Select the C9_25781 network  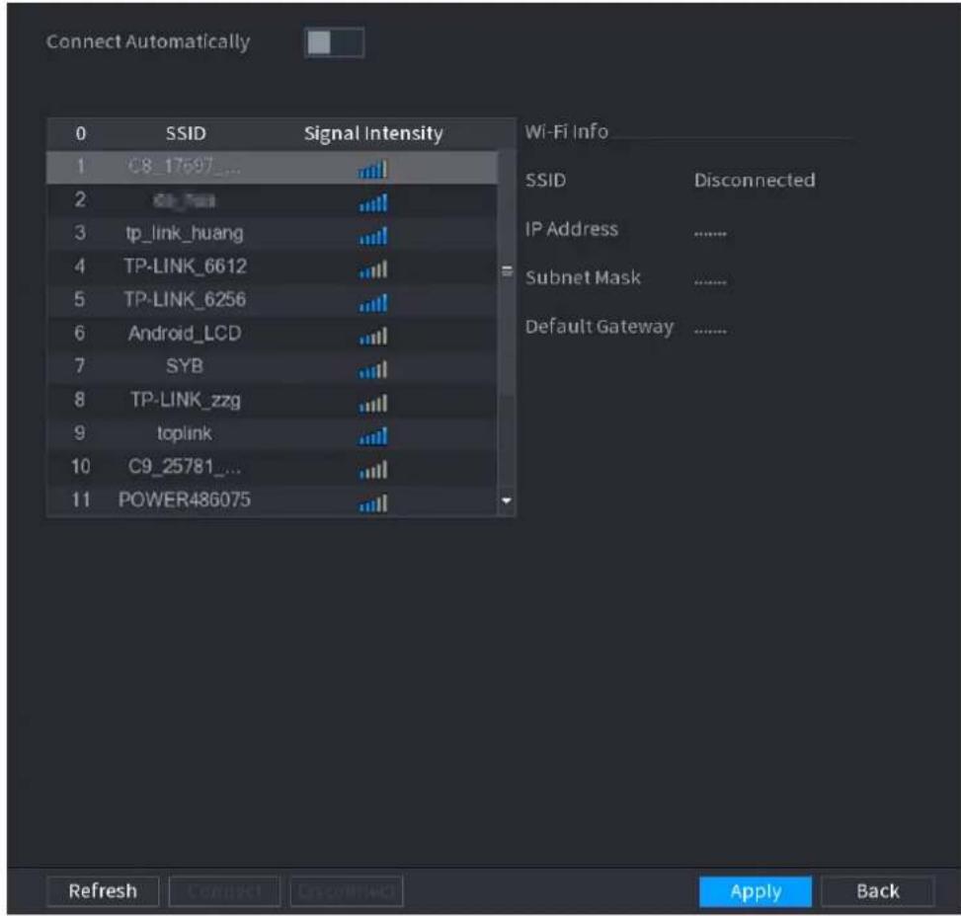[273, 467]
